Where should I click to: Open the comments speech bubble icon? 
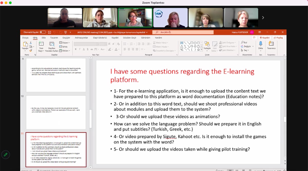coord(254,37)
